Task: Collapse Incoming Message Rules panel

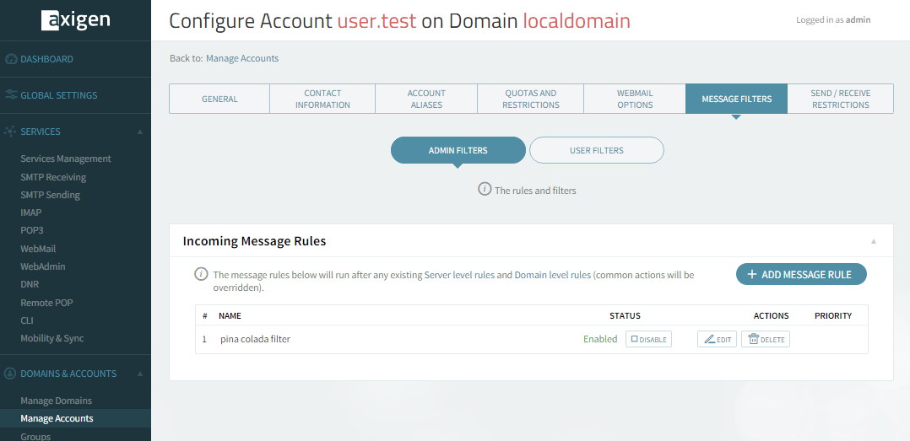Action: (x=874, y=241)
